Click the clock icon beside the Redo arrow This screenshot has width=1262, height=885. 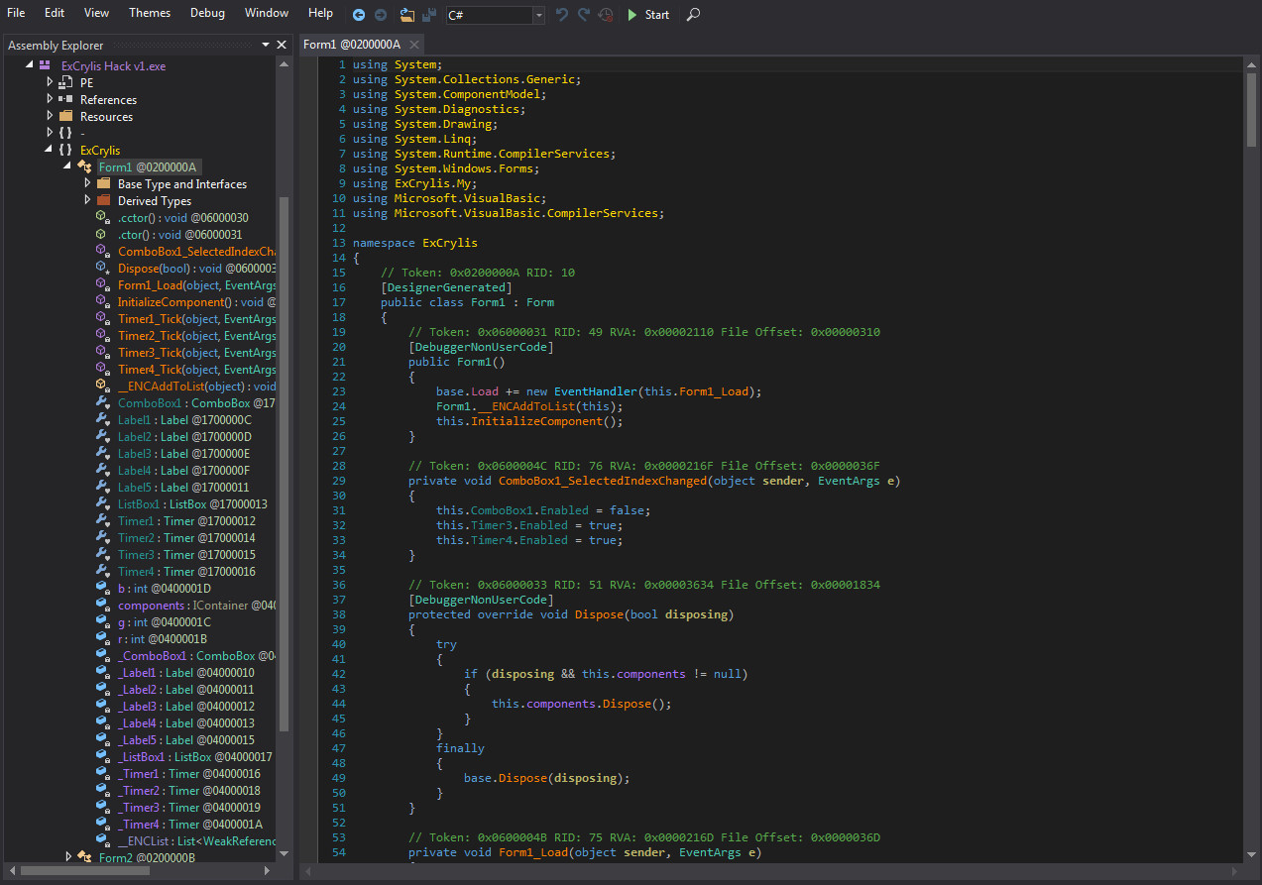pyautogui.click(x=606, y=15)
